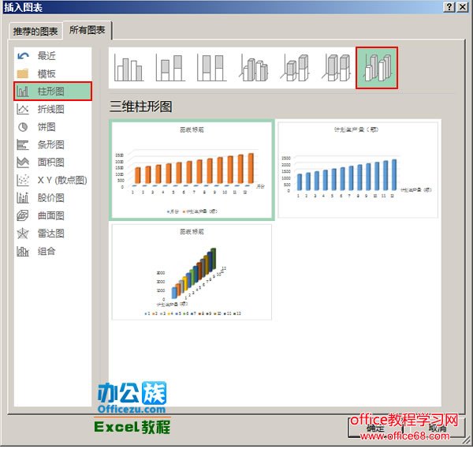Choose the 曲面图 surface chart category
Image resolution: width=473 pixels, height=449 pixels.
53,215
